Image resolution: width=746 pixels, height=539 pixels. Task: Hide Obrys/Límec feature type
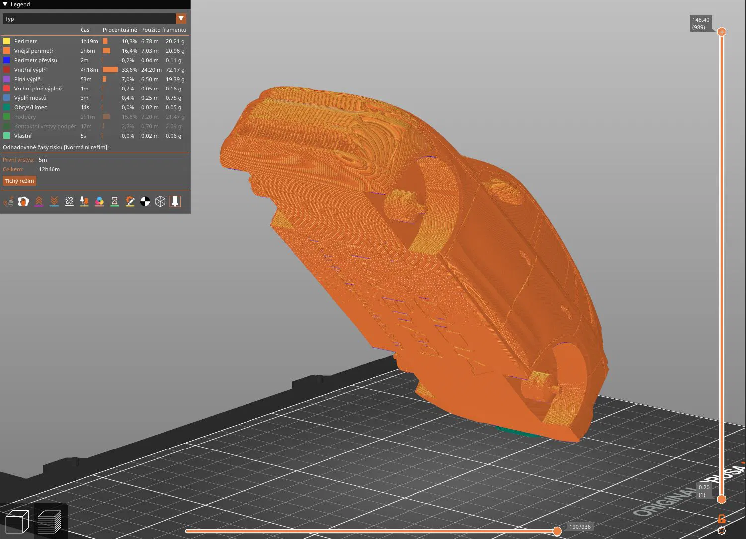click(x=94, y=107)
